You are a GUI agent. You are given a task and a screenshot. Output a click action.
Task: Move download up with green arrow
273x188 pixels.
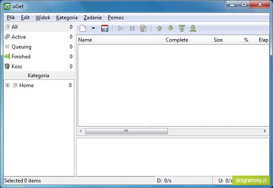click(160, 28)
